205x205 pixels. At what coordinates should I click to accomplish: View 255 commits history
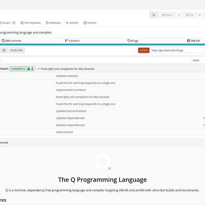[11, 41]
